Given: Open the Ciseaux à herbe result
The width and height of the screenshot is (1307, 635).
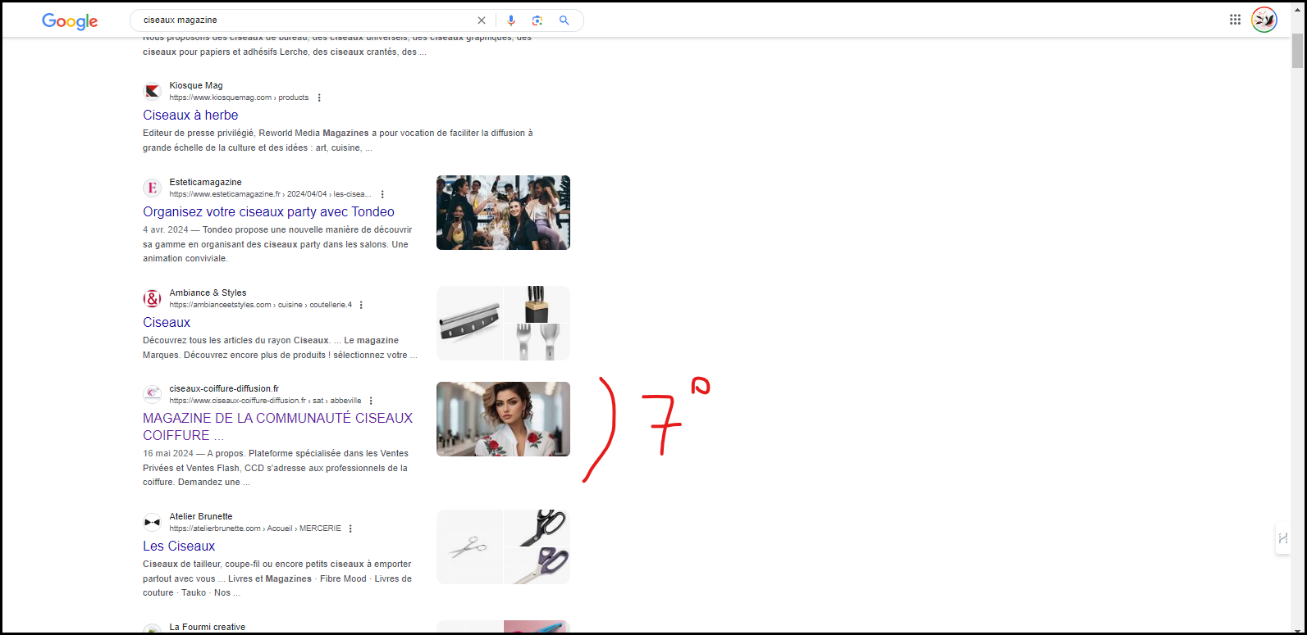Looking at the screenshot, I should tap(190, 116).
